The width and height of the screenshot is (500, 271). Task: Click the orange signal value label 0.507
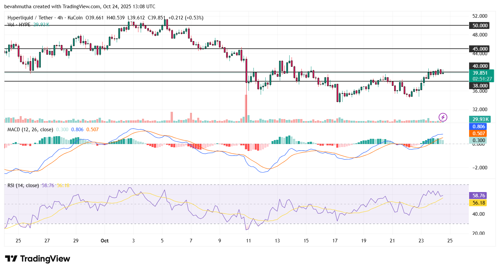tap(479, 134)
